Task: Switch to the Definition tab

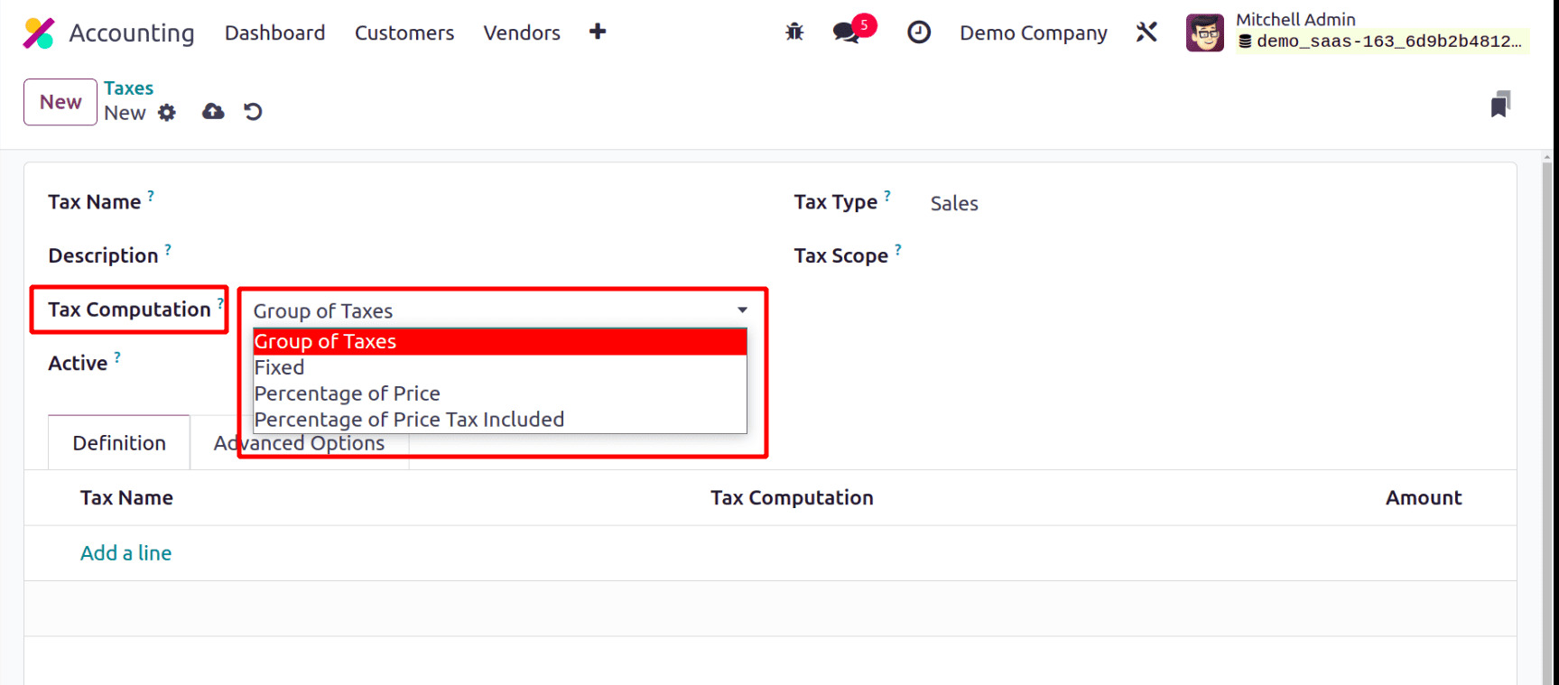Action: (119, 443)
